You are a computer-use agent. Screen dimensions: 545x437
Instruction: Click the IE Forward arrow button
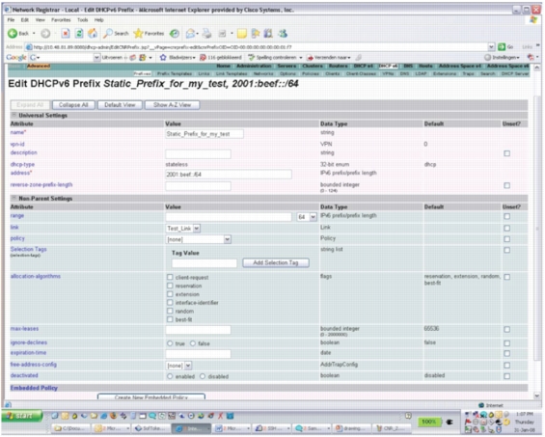click(x=45, y=34)
